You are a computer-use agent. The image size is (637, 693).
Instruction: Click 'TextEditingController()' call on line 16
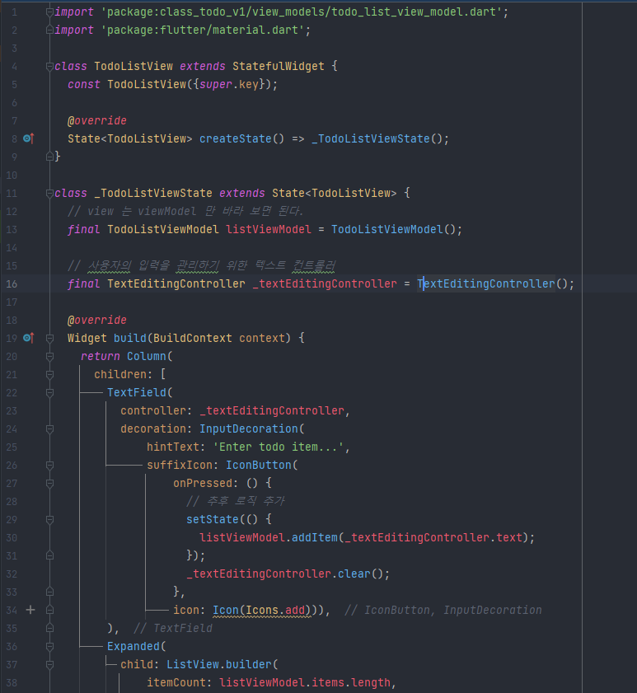point(493,283)
